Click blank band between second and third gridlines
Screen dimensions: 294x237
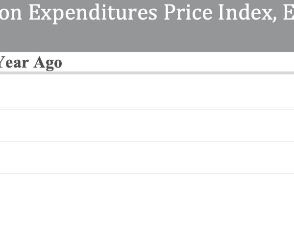[x=147, y=158]
